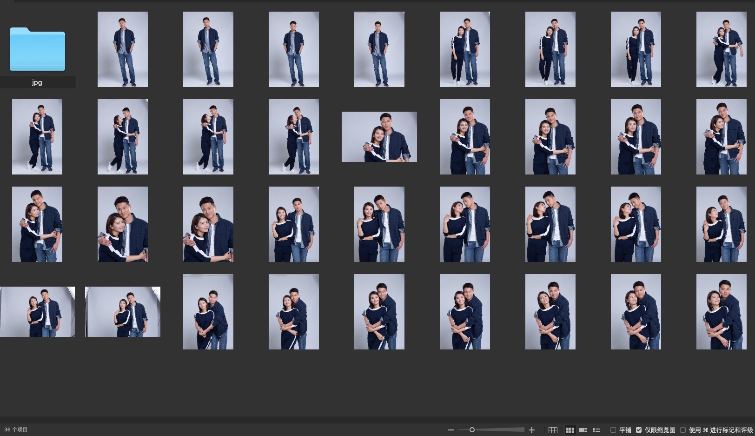Select the first landscape photo in bottom row
Screen dimensions: 755x436
pyautogui.click(x=37, y=312)
